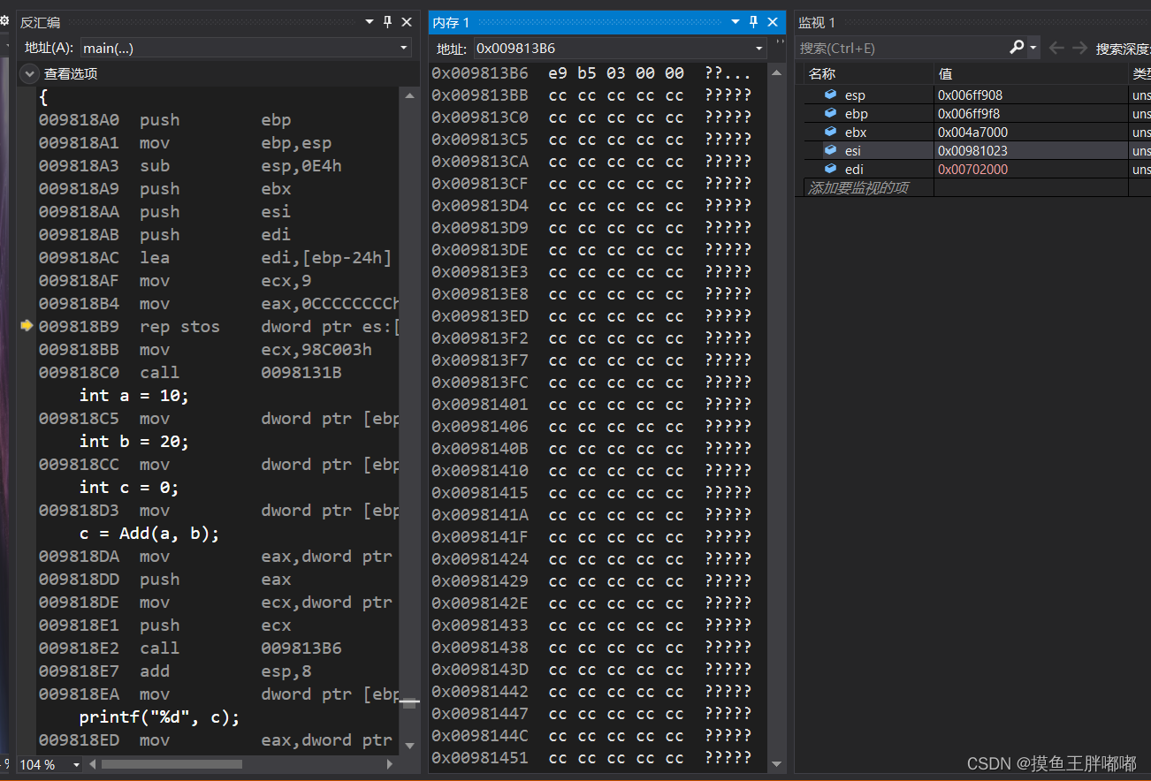1151x781 pixels.
Task: Select esp value 0x006ff908
Action: (970, 95)
